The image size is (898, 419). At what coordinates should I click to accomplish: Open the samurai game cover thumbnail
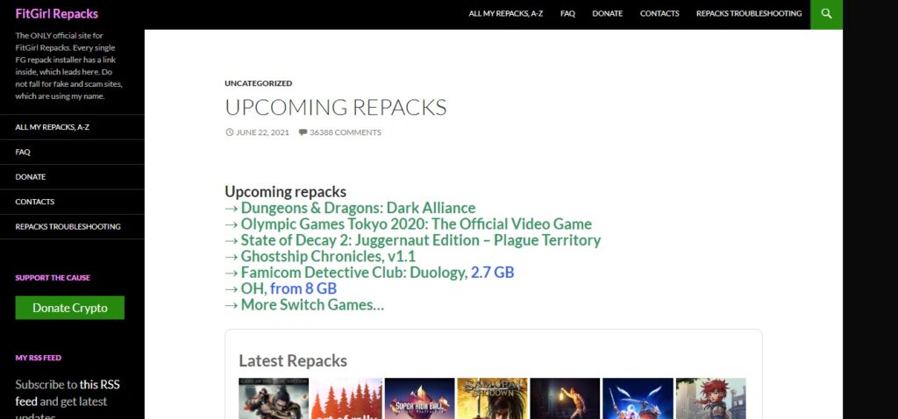pyautogui.click(x=274, y=398)
